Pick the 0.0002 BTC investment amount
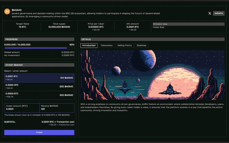 [x=39, y=87]
